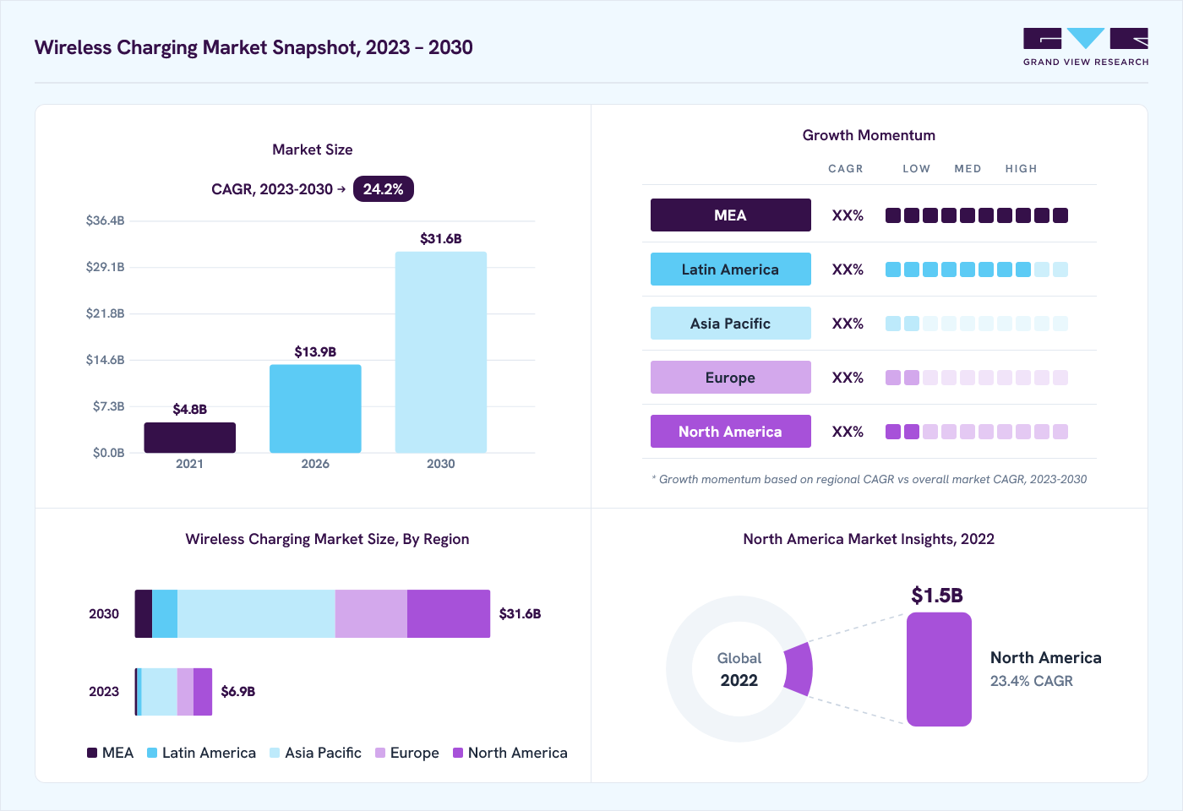
Task: Click the growth momentum footnote text
Action: [x=870, y=479]
